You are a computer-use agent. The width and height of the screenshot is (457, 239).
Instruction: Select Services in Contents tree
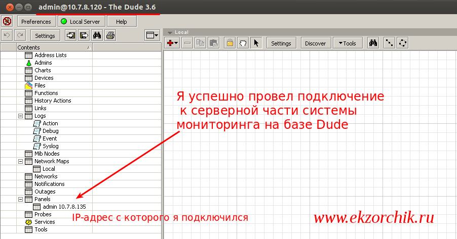pyautogui.click(x=45, y=221)
